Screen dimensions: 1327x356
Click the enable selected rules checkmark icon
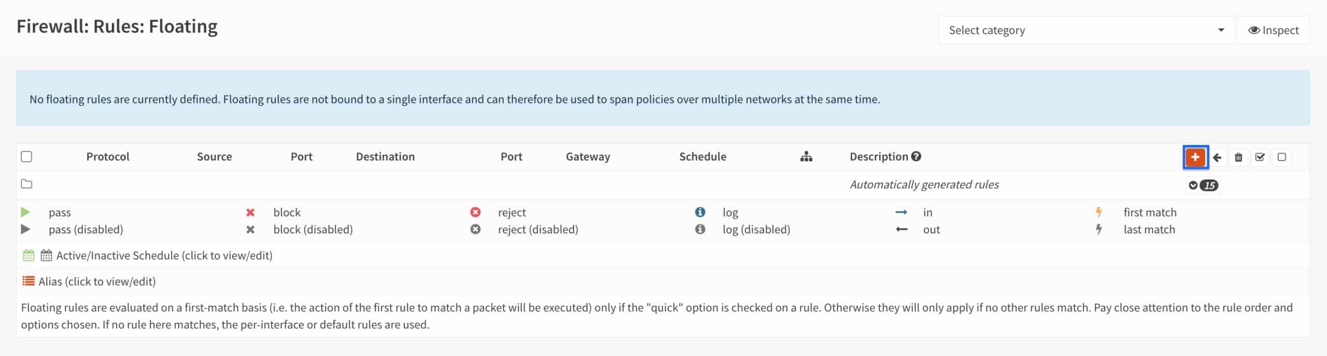[x=1260, y=157]
